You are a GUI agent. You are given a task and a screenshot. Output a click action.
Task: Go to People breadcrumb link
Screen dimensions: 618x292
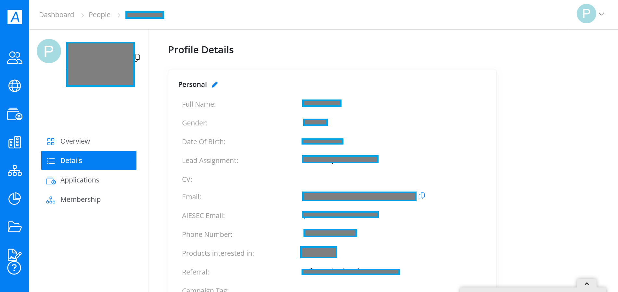99,15
